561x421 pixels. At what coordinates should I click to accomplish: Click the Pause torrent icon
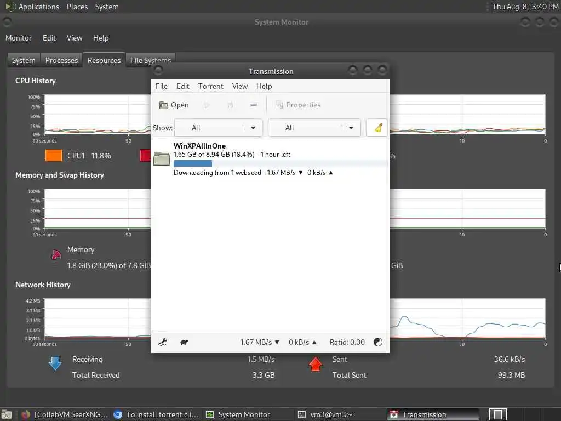point(230,105)
